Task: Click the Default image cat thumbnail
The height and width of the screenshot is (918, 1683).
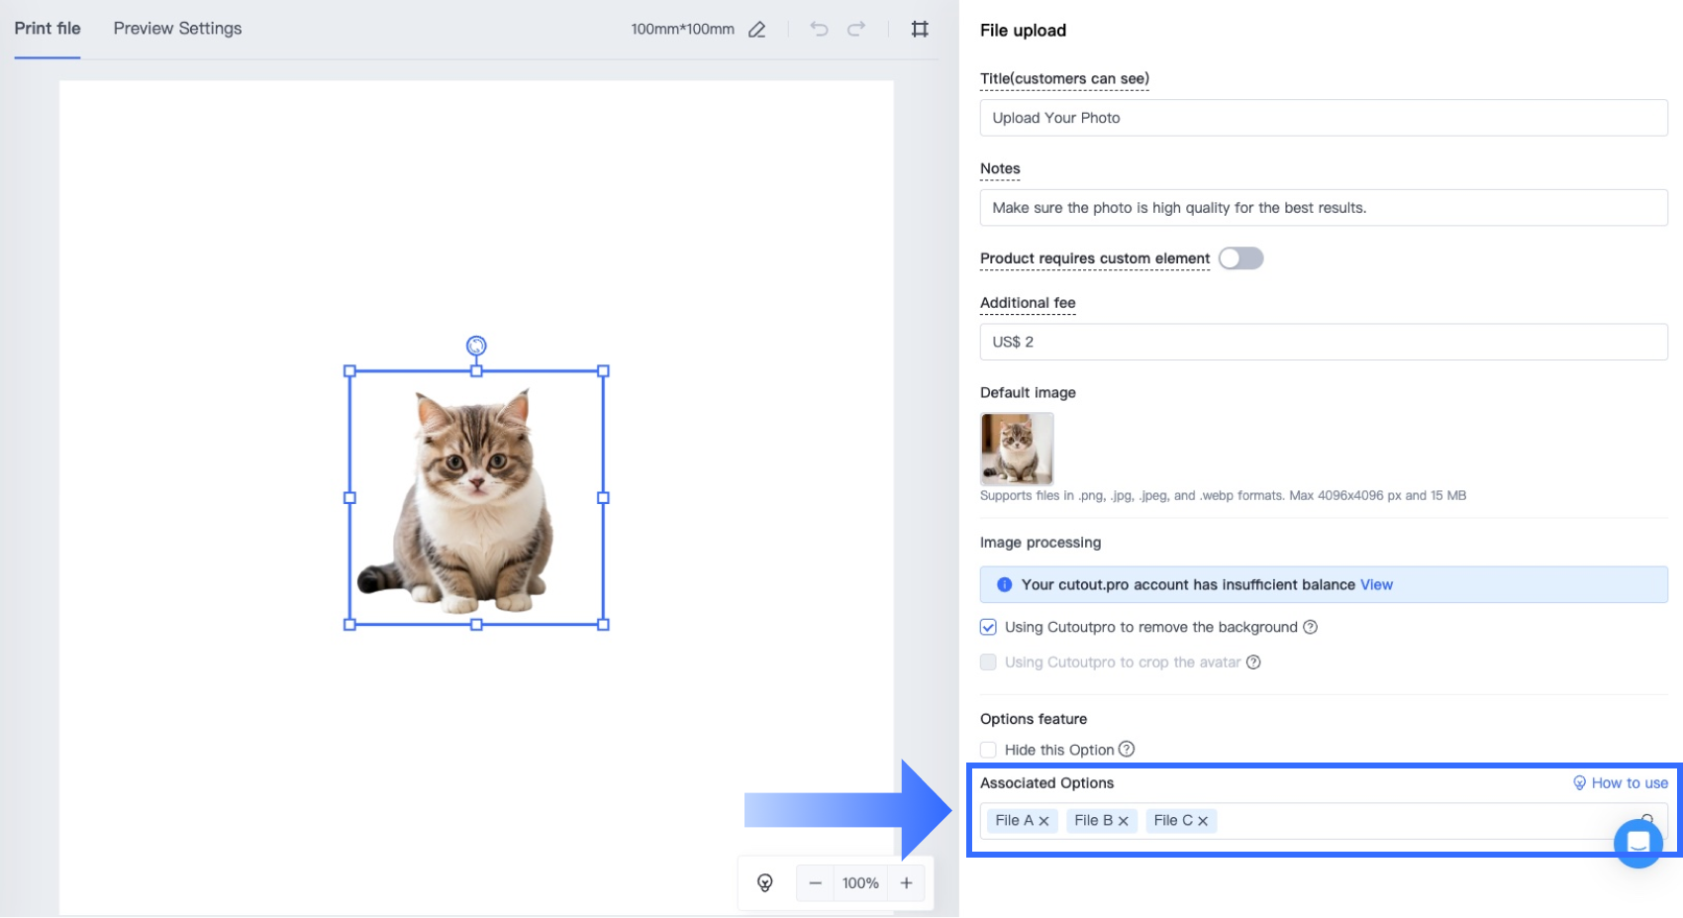Action: [1017, 449]
